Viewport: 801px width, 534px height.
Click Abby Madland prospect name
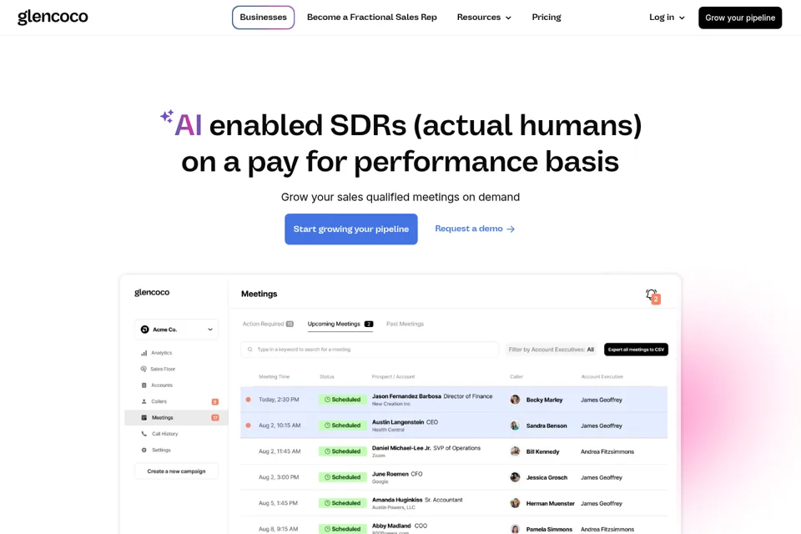point(391,526)
